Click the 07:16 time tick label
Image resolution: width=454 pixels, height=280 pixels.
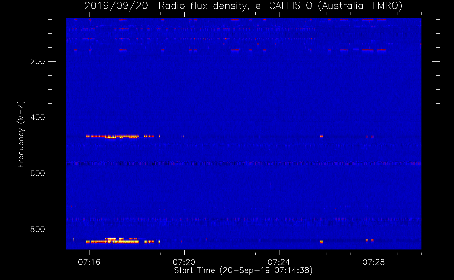(89, 262)
